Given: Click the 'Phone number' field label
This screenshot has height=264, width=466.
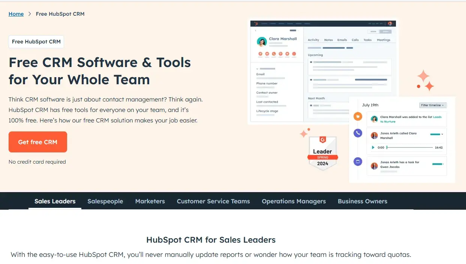Looking at the screenshot, I should pos(267,84).
